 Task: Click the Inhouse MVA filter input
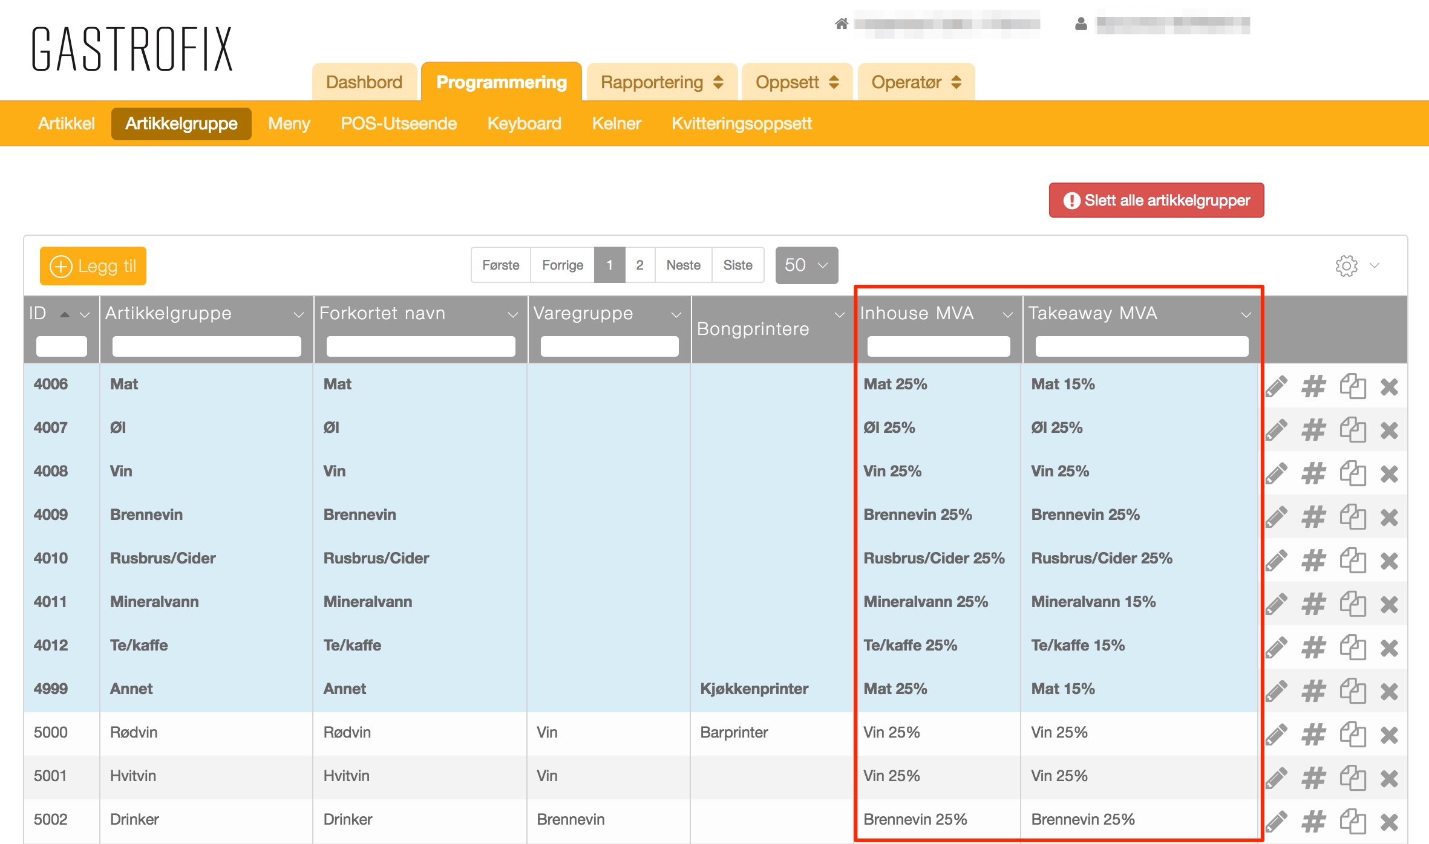click(x=939, y=346)
